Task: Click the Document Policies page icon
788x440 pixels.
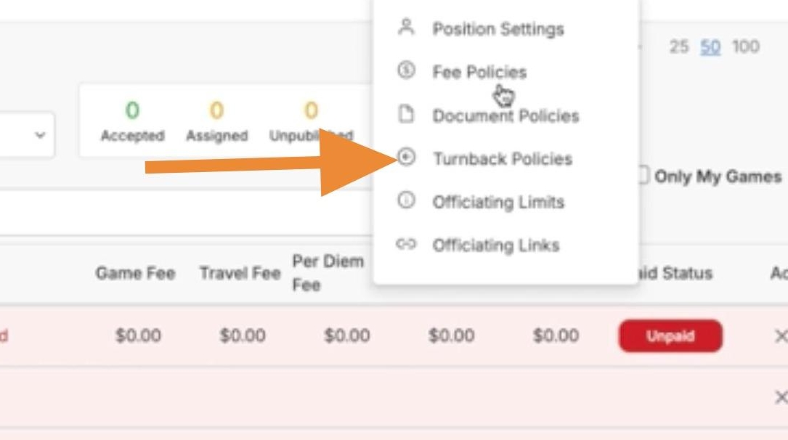Action: pos(406,115)
